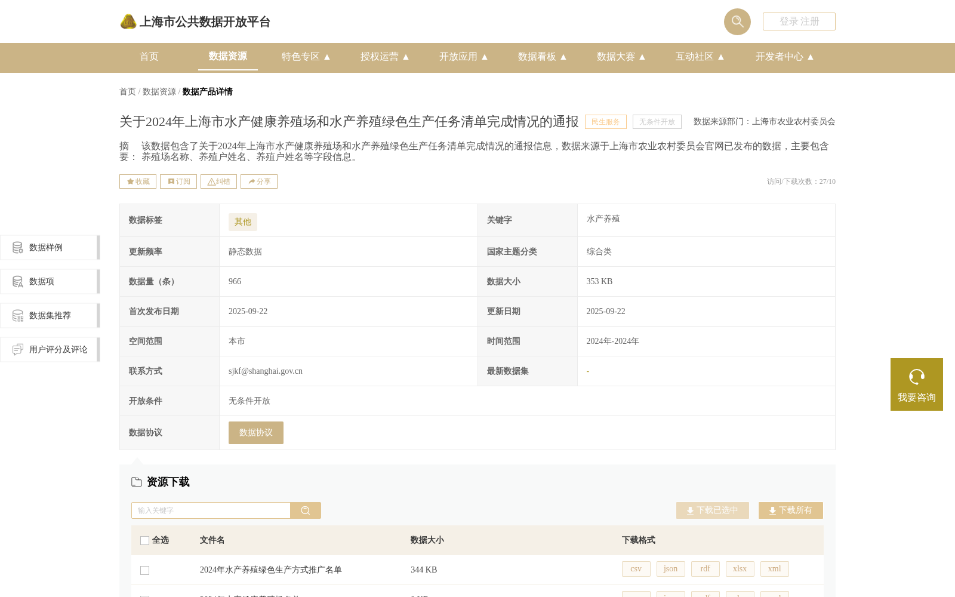Expand the 数据看板 menu arrow

click(563, 57)
